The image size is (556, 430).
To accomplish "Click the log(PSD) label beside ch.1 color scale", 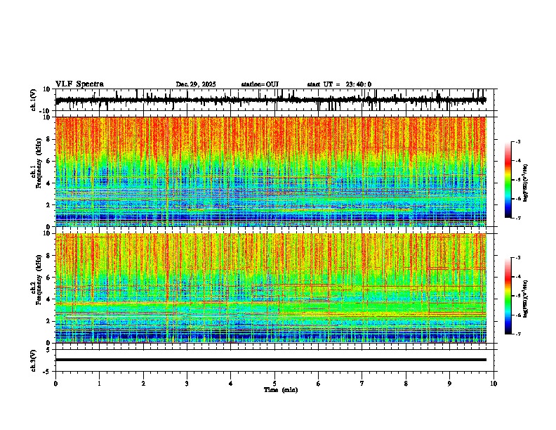I will click(526, 183).
